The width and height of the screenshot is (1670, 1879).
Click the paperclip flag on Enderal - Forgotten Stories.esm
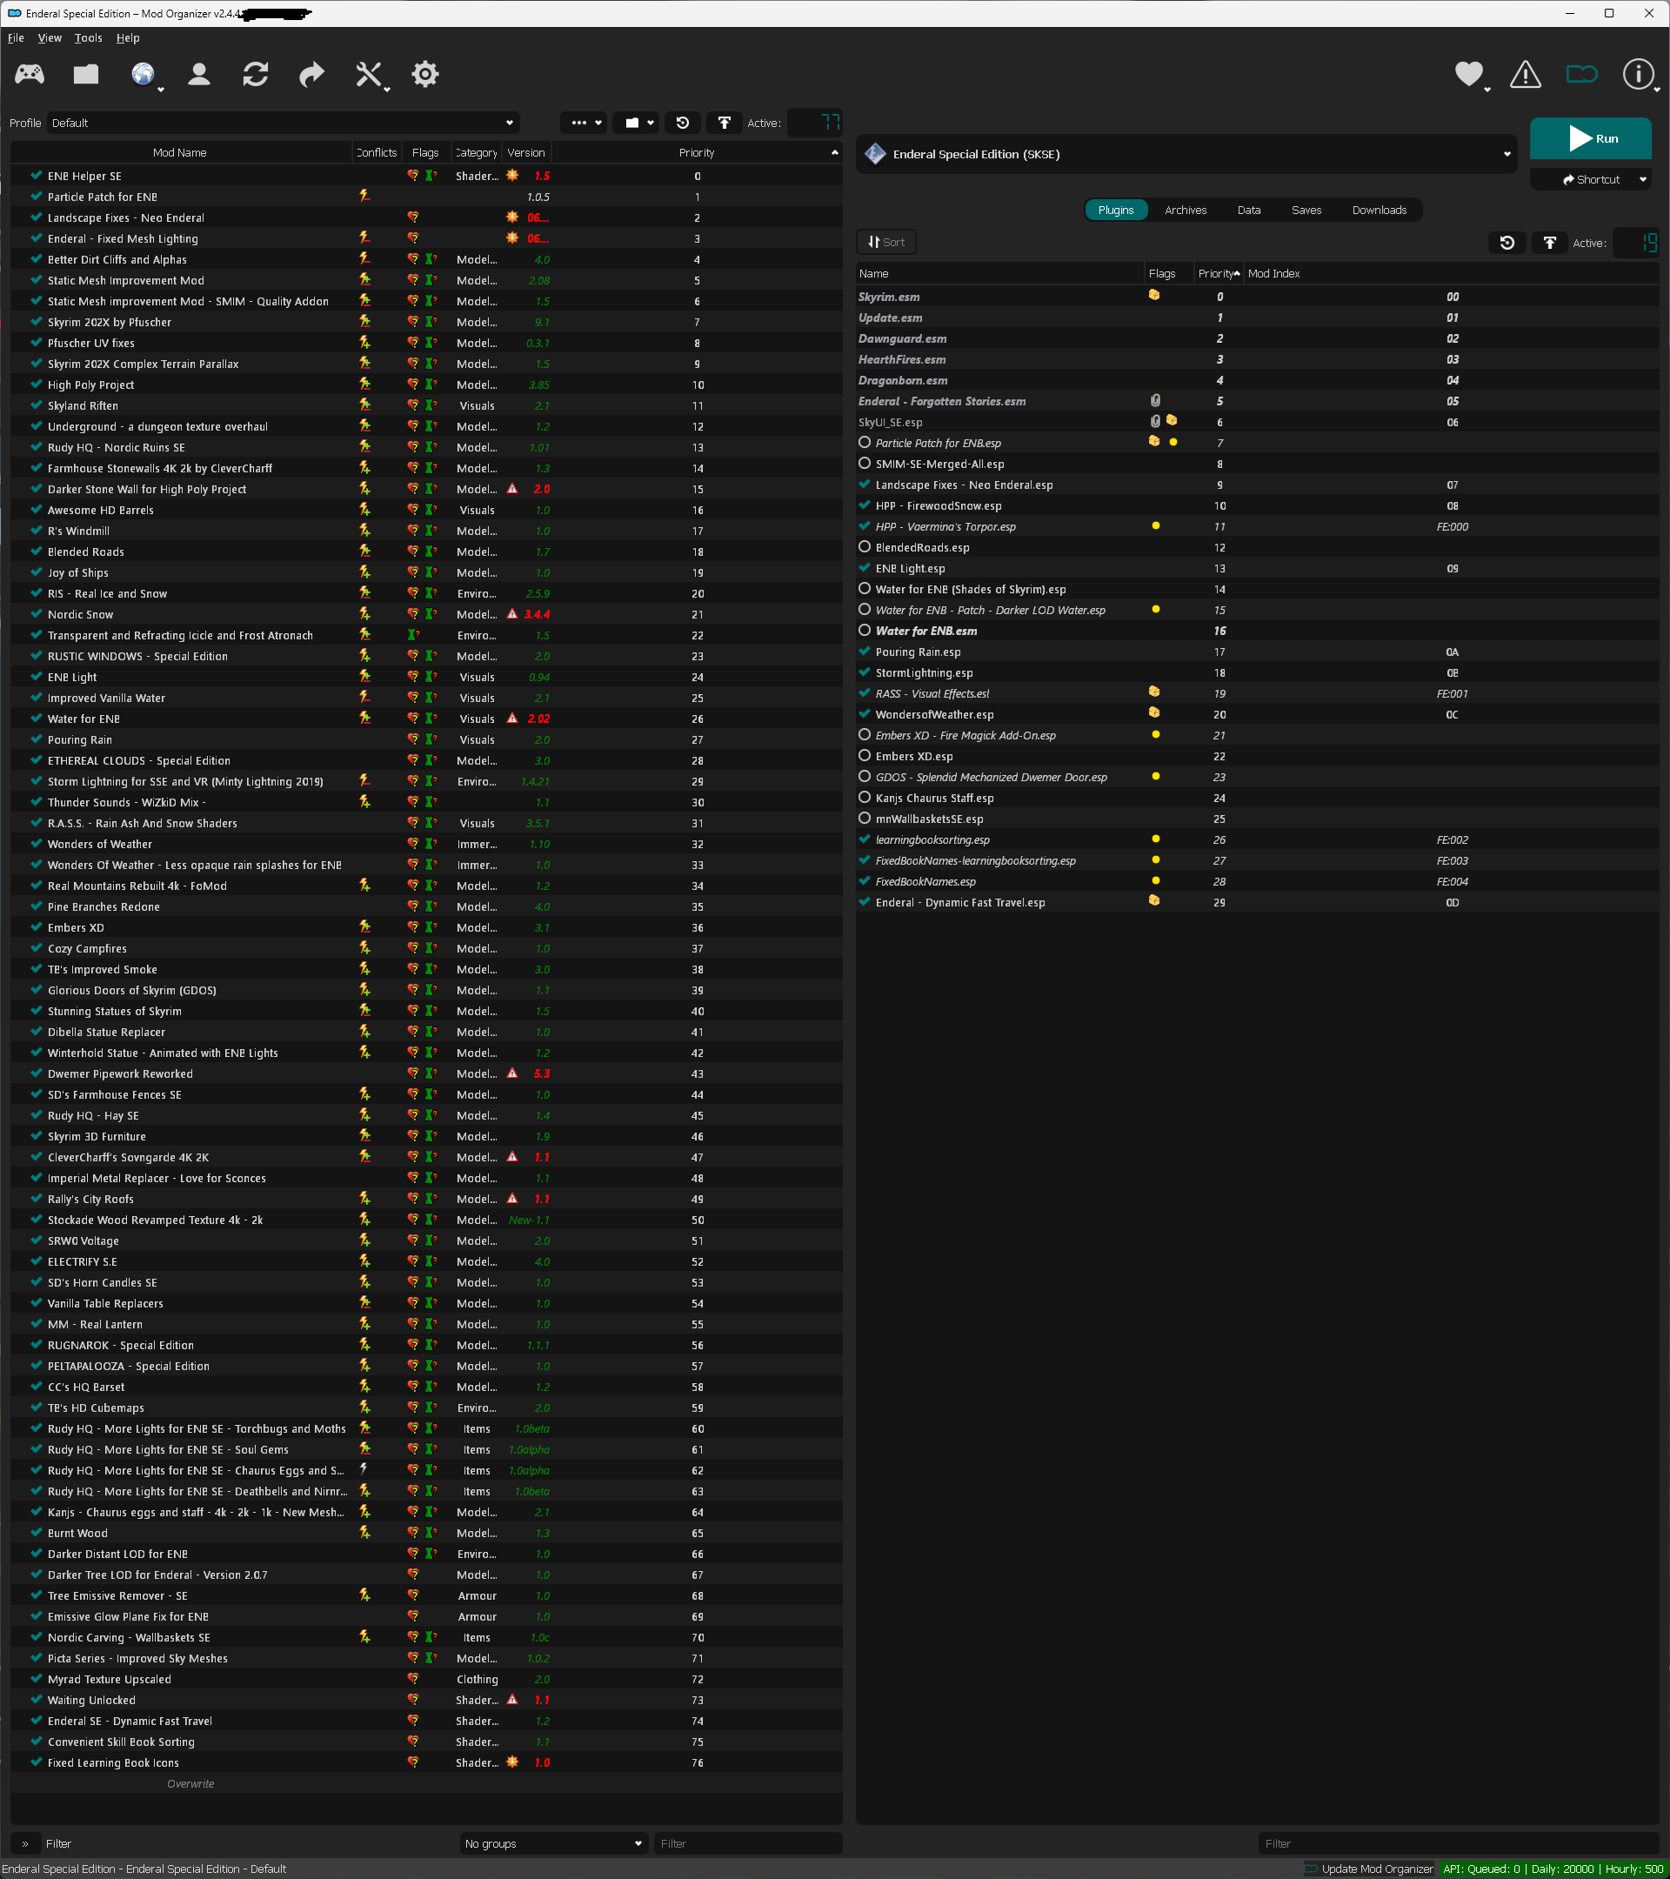point(1155,401)
